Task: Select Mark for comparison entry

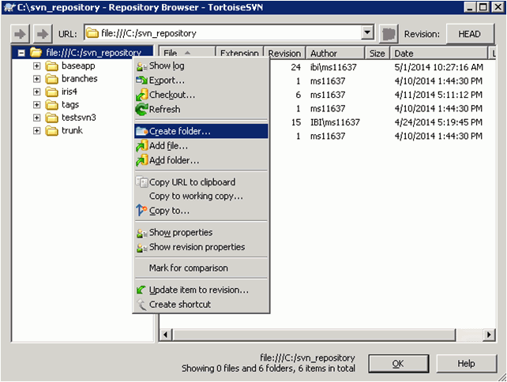Action: point(201,268)
